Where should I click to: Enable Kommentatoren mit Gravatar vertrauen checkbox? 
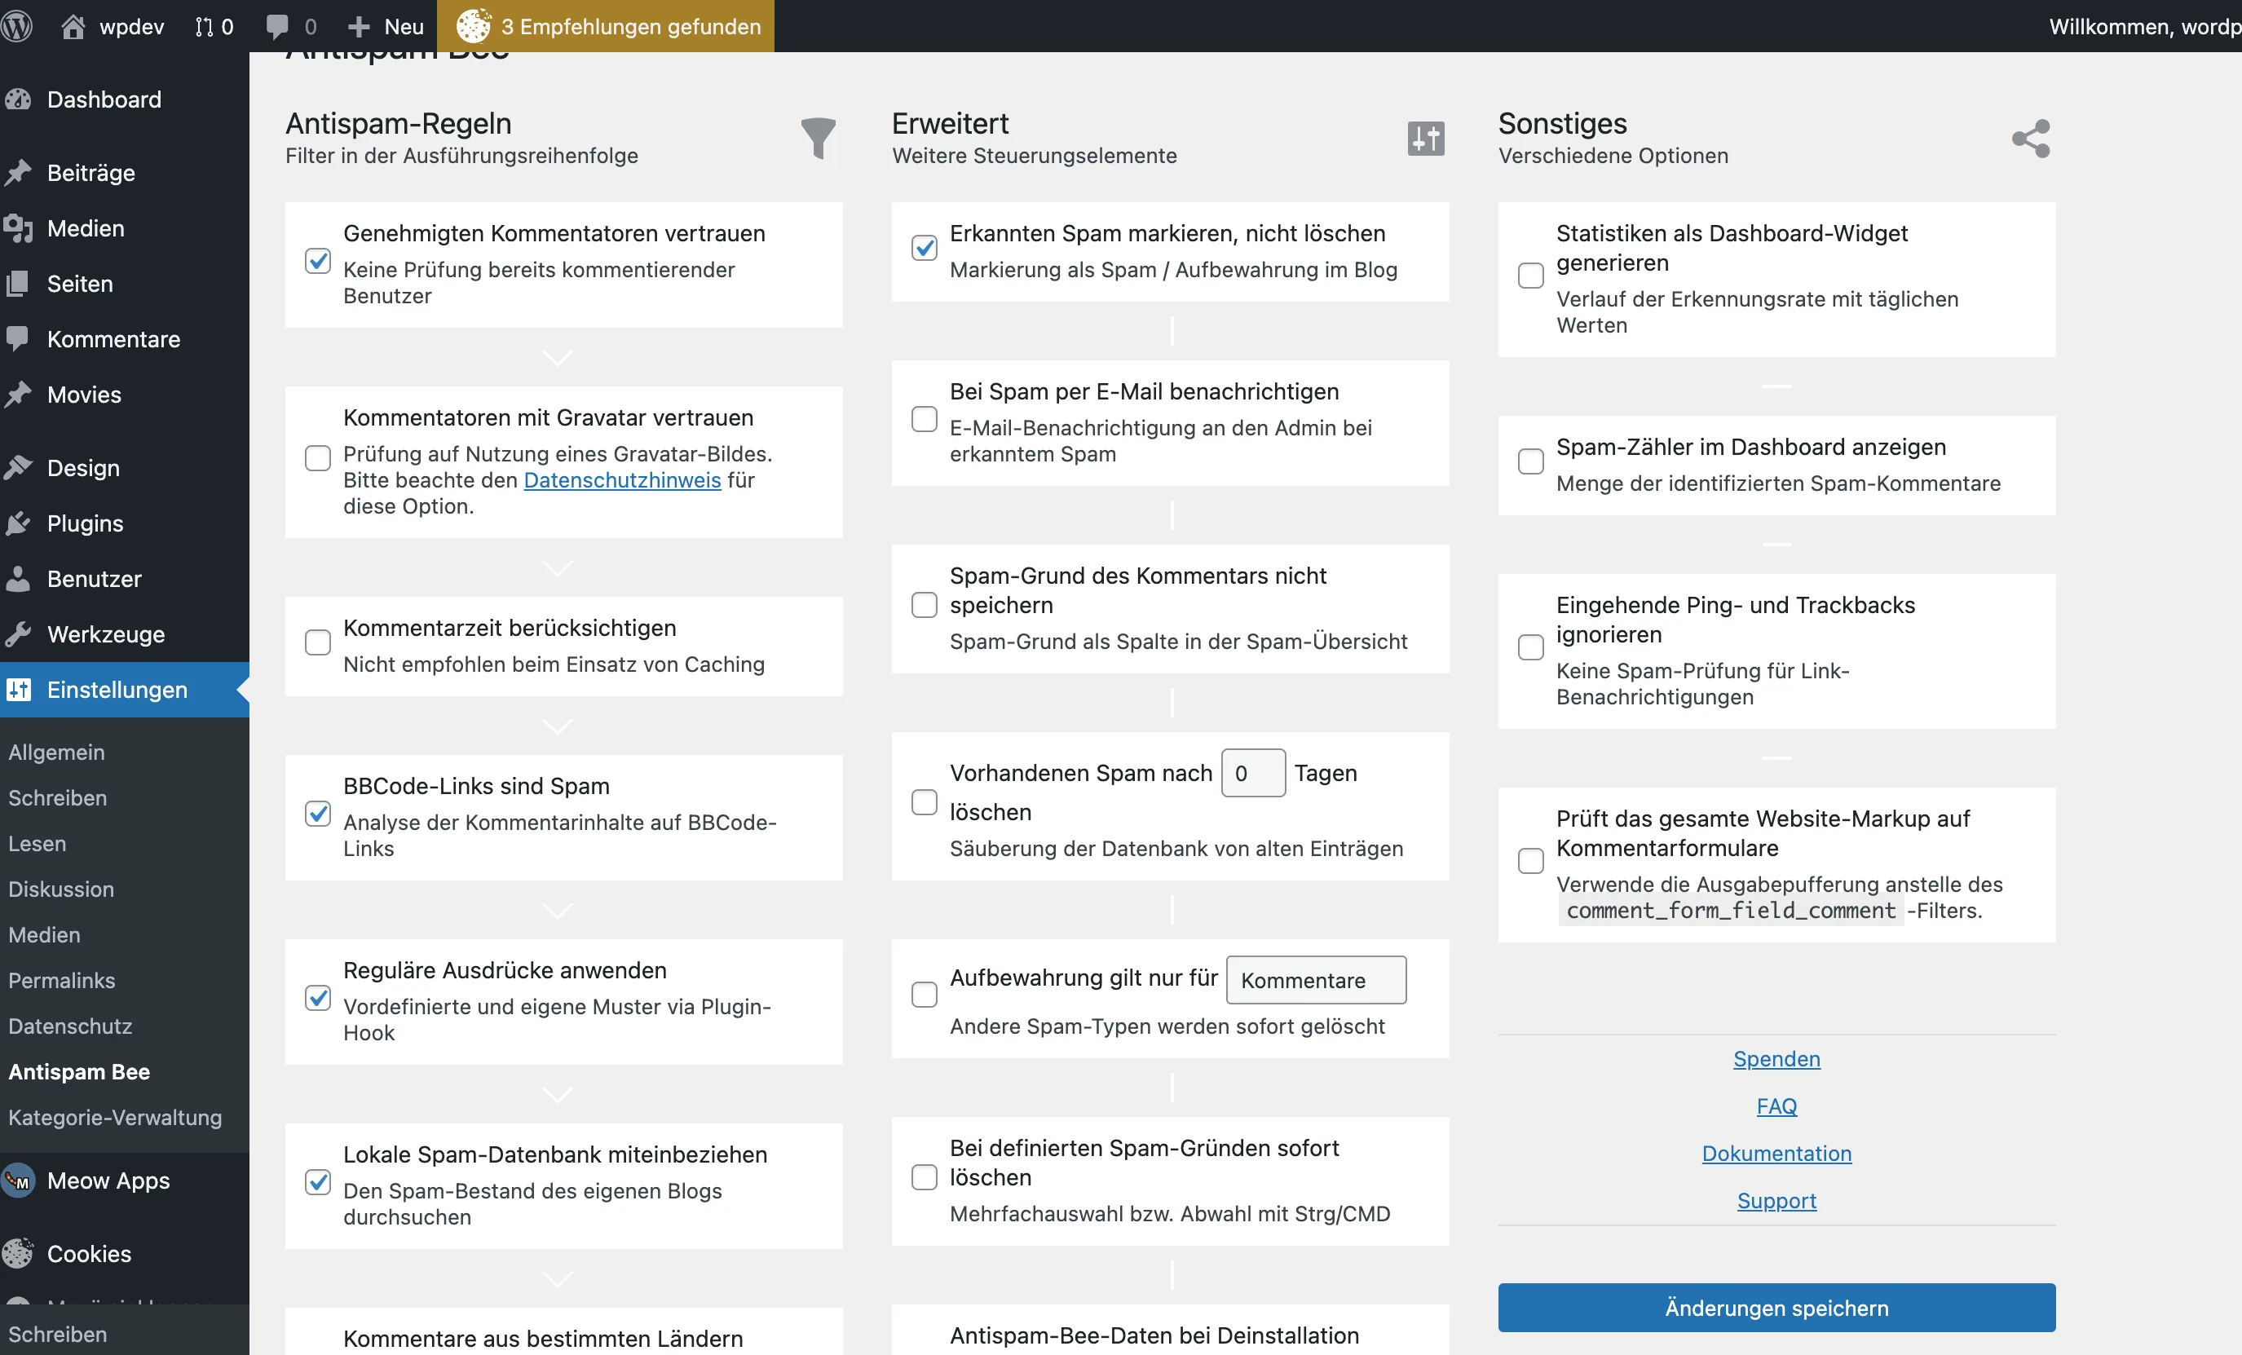pyautogui.click(x=318, y=457)
